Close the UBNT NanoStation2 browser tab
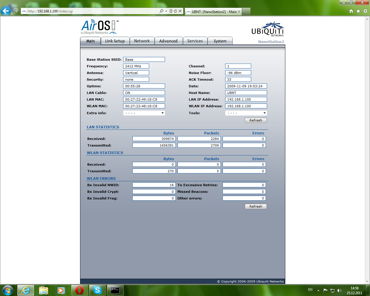This screenshot has width=370, height=296. coord(239,12)
